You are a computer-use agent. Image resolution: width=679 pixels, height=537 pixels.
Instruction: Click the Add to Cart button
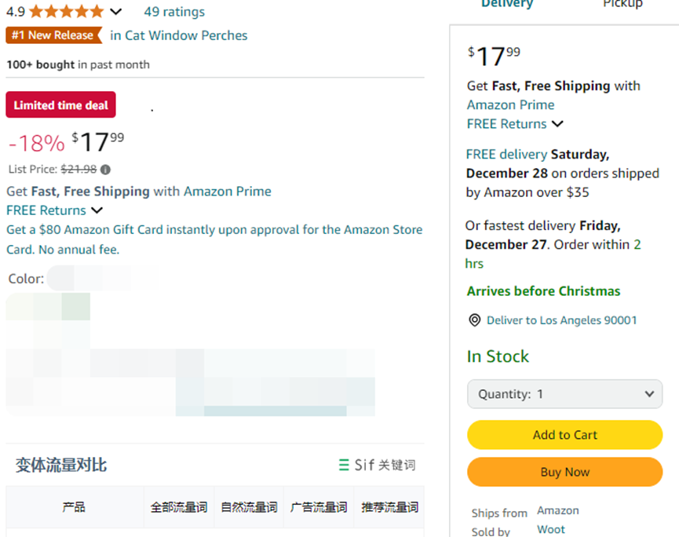[x=564, y=435]
